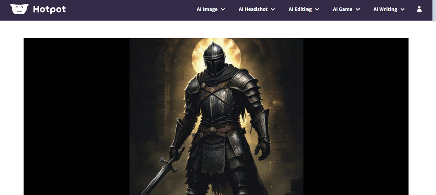Image resolution: width=436 pixels, height=195 pixels.
Task: Expand the chevron next to AI Headshot
Action: click(x=273, y=9)
